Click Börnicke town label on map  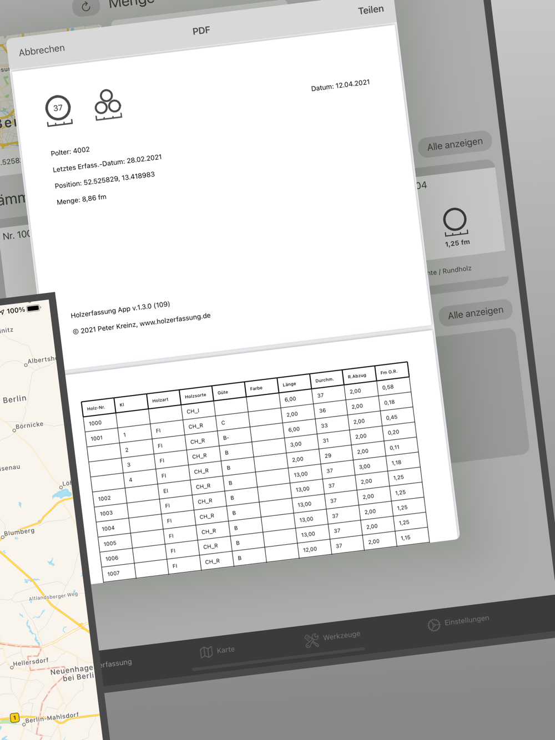coord(29,425)
